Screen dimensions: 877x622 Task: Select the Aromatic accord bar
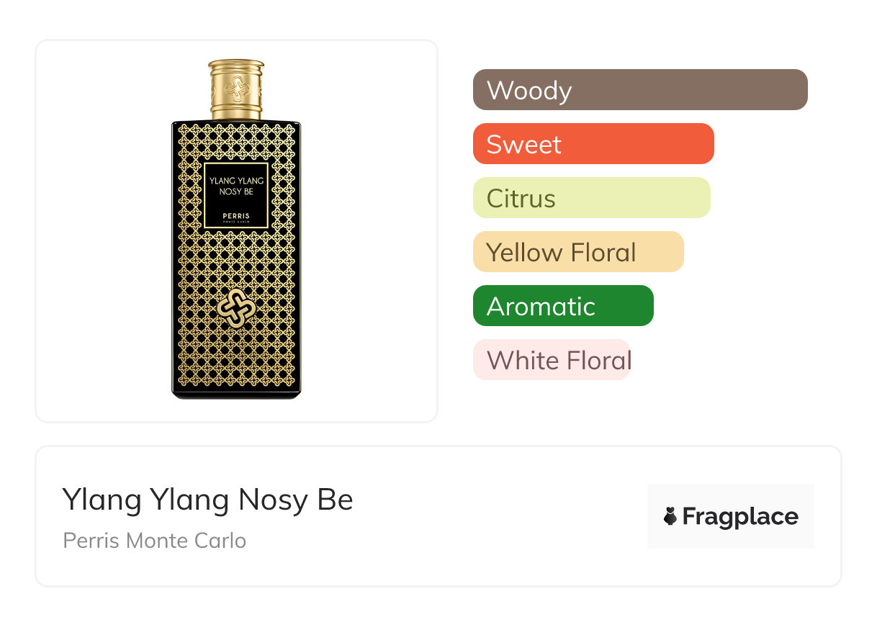pyautogui.click(x=563, y=306)
